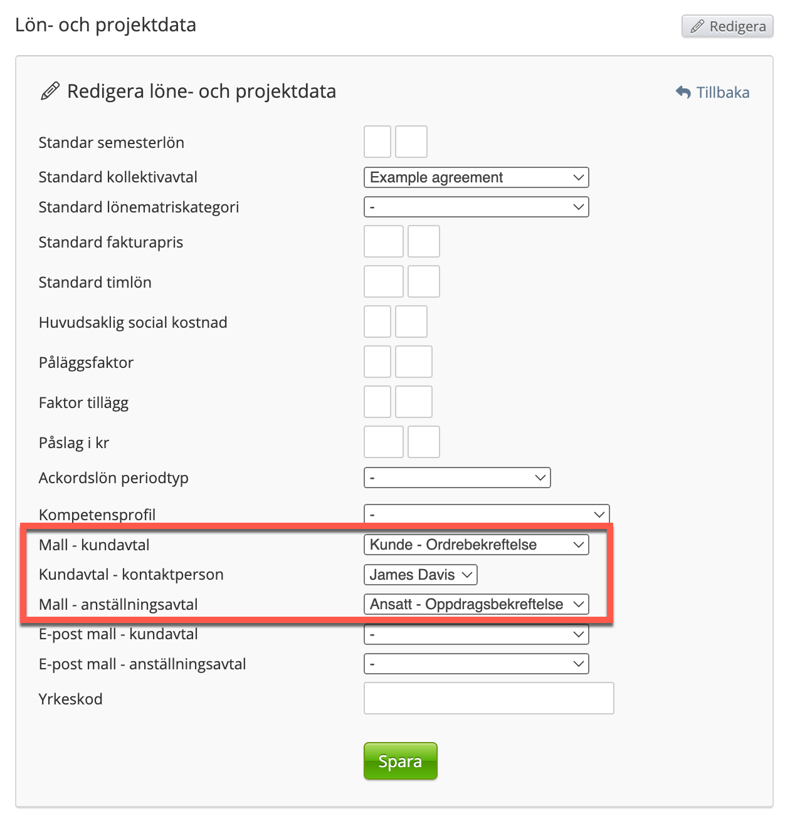Image resolution: width=785 pixels, height=816 pixels.
Task: Open the Standard kollektivavtal dropdown
Action: coord(476,177)
